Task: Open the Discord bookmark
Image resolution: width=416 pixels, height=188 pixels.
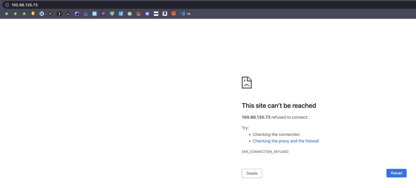Action: pos(147,14)
